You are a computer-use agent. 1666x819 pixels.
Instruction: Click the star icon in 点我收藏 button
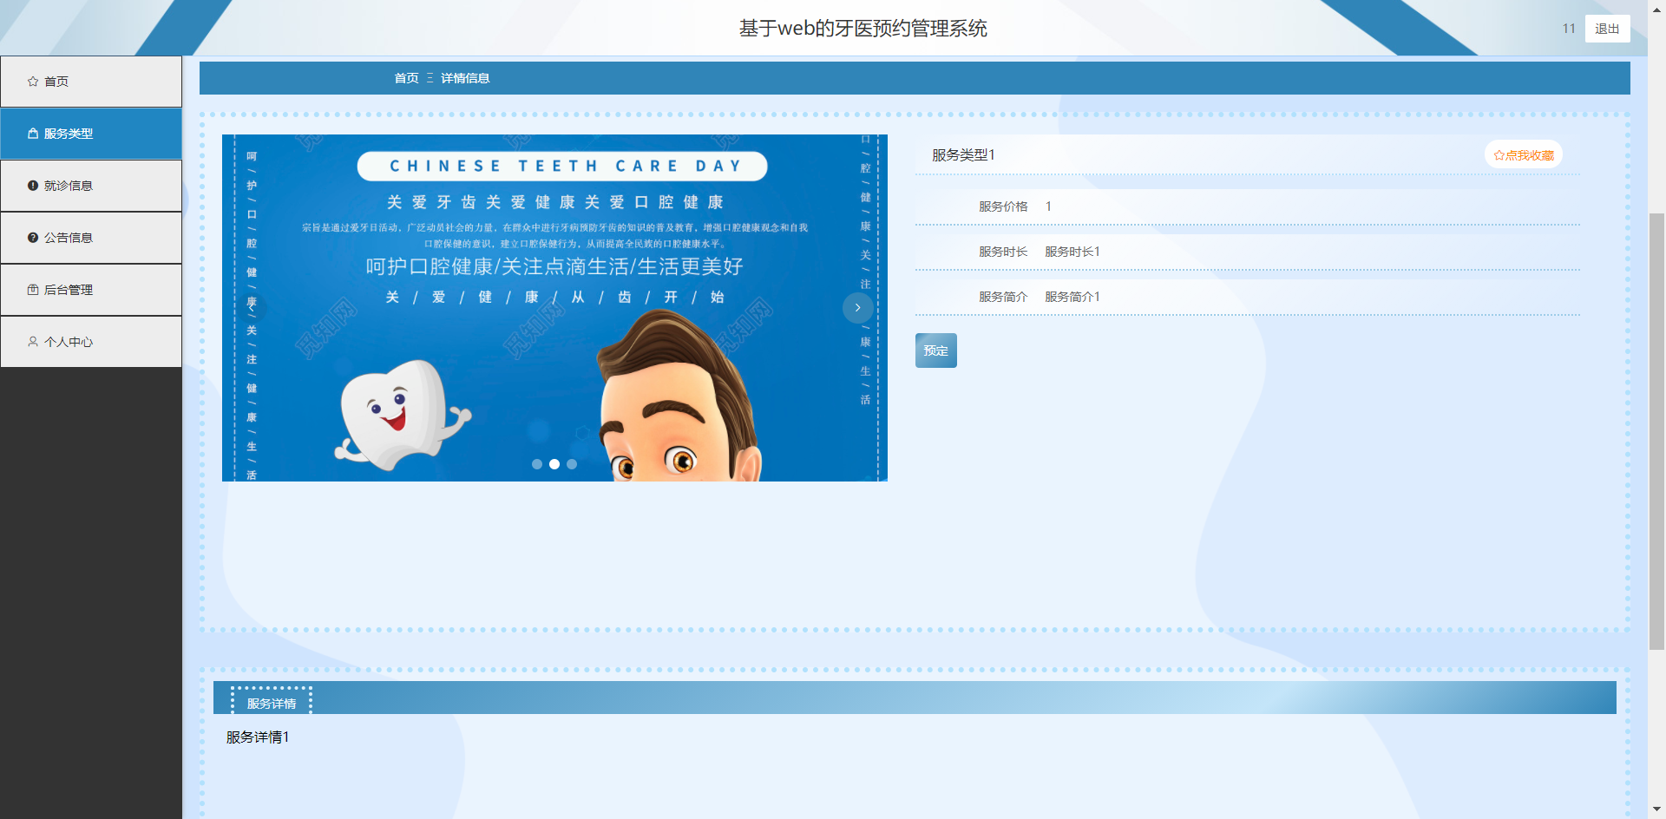[x=1499, y=155]
